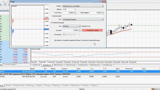Switch to USDCHF,Daily chart tab
The width and height of the screenshot is (160, 90).
70,65
